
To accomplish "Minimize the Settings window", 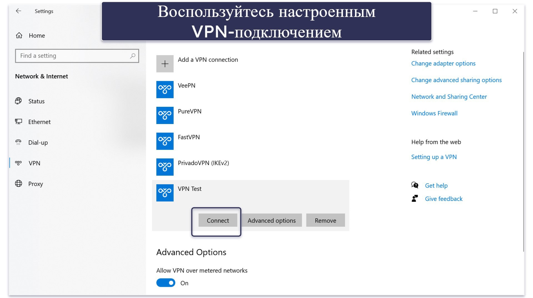I will click(475, 11).
